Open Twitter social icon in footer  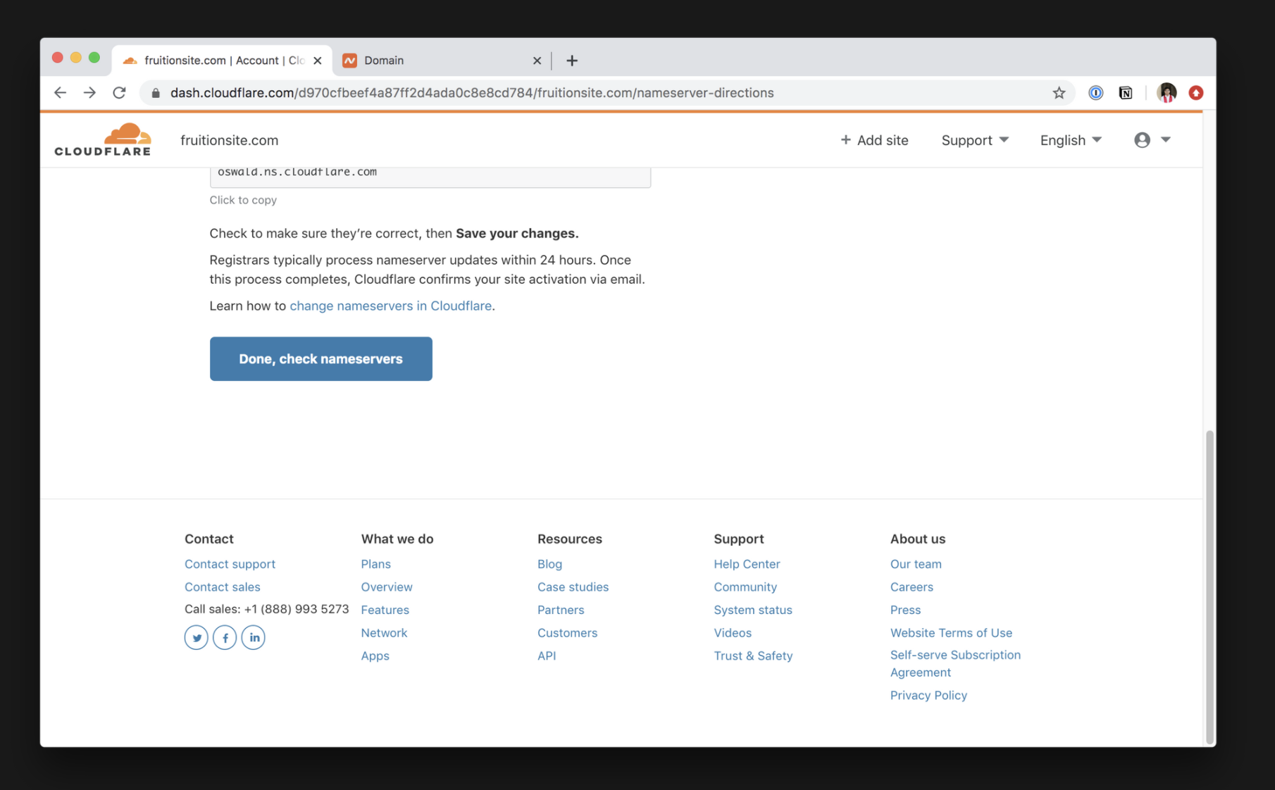click(x=196, y=638)
